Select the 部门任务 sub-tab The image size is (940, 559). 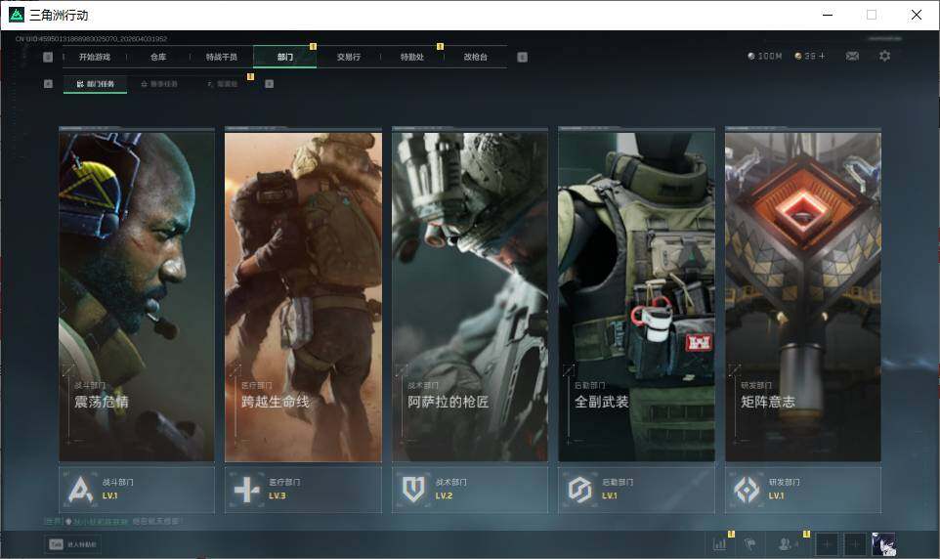95,84
